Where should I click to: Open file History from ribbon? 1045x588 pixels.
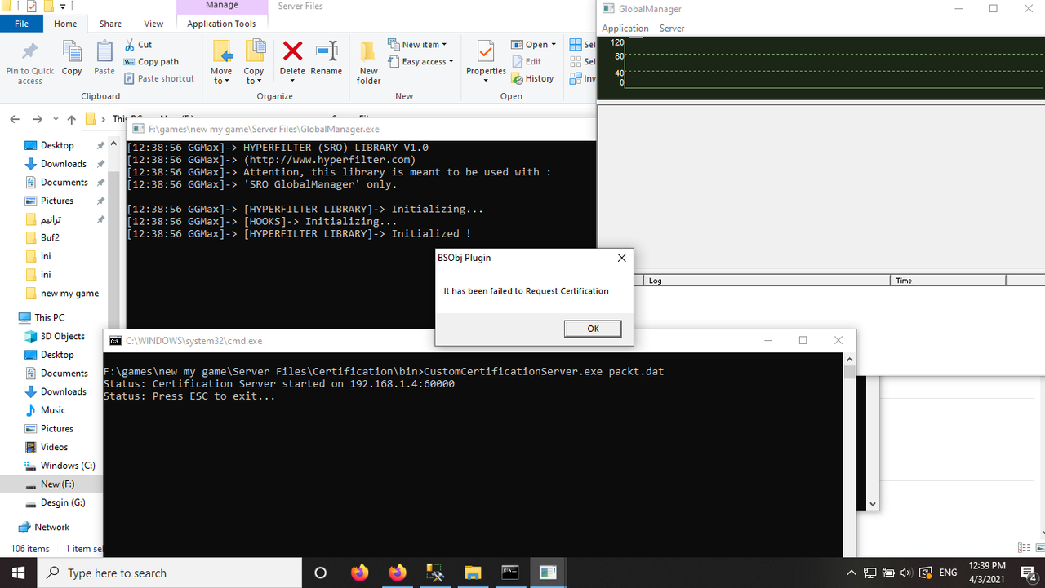[x=532, y=78]
